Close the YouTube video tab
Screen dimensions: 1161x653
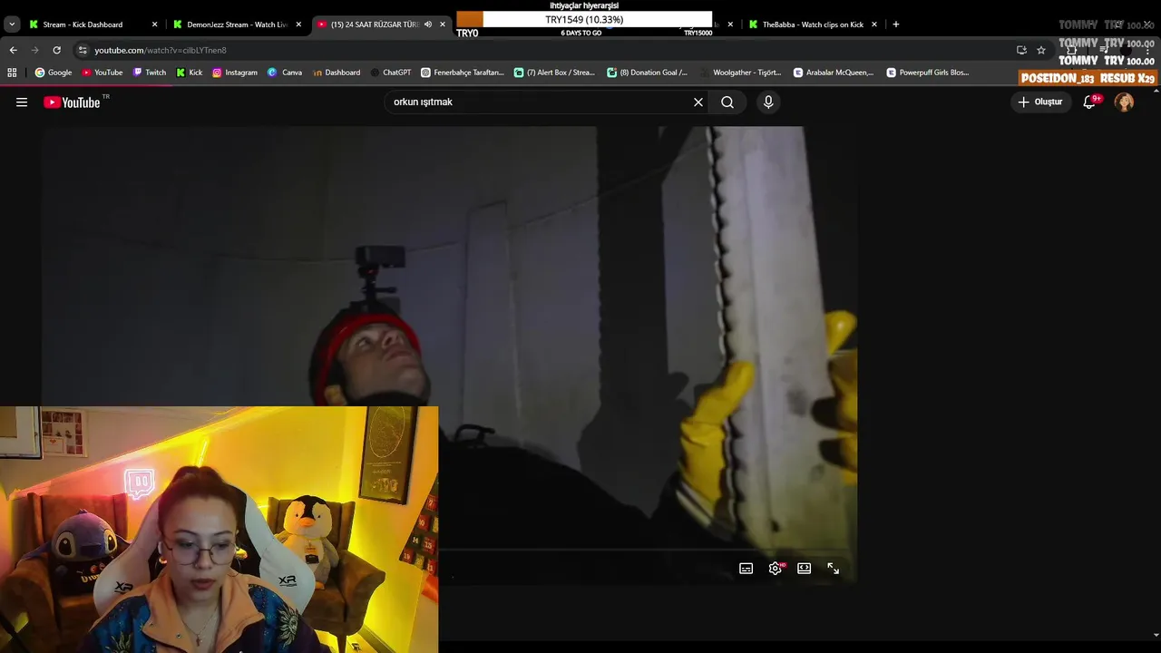click(x=443, y=24)
